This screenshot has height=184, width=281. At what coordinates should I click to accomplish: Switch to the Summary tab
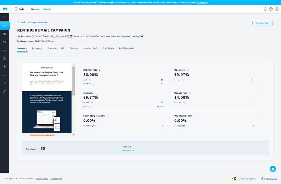pos(22,49)
